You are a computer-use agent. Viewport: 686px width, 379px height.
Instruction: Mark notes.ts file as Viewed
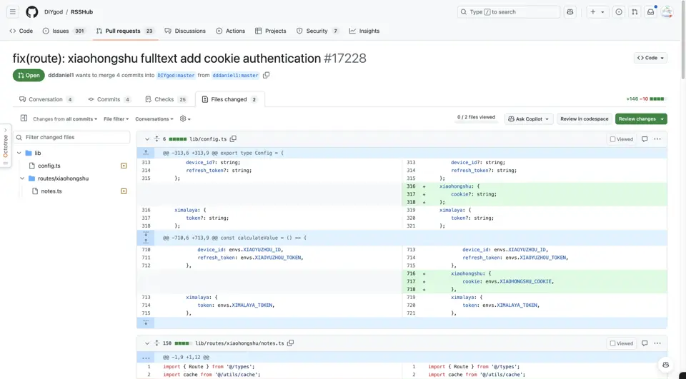(x=622, y=343)
